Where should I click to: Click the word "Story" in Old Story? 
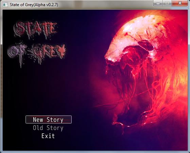[55, 128]
